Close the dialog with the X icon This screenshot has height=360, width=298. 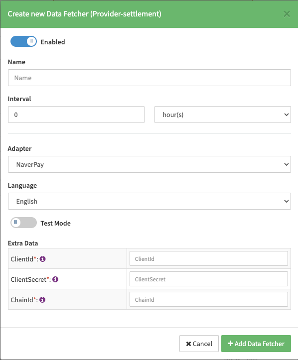[x=287, y=14]
